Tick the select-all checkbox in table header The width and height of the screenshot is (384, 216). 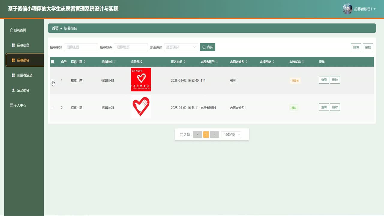click(52, 62)
